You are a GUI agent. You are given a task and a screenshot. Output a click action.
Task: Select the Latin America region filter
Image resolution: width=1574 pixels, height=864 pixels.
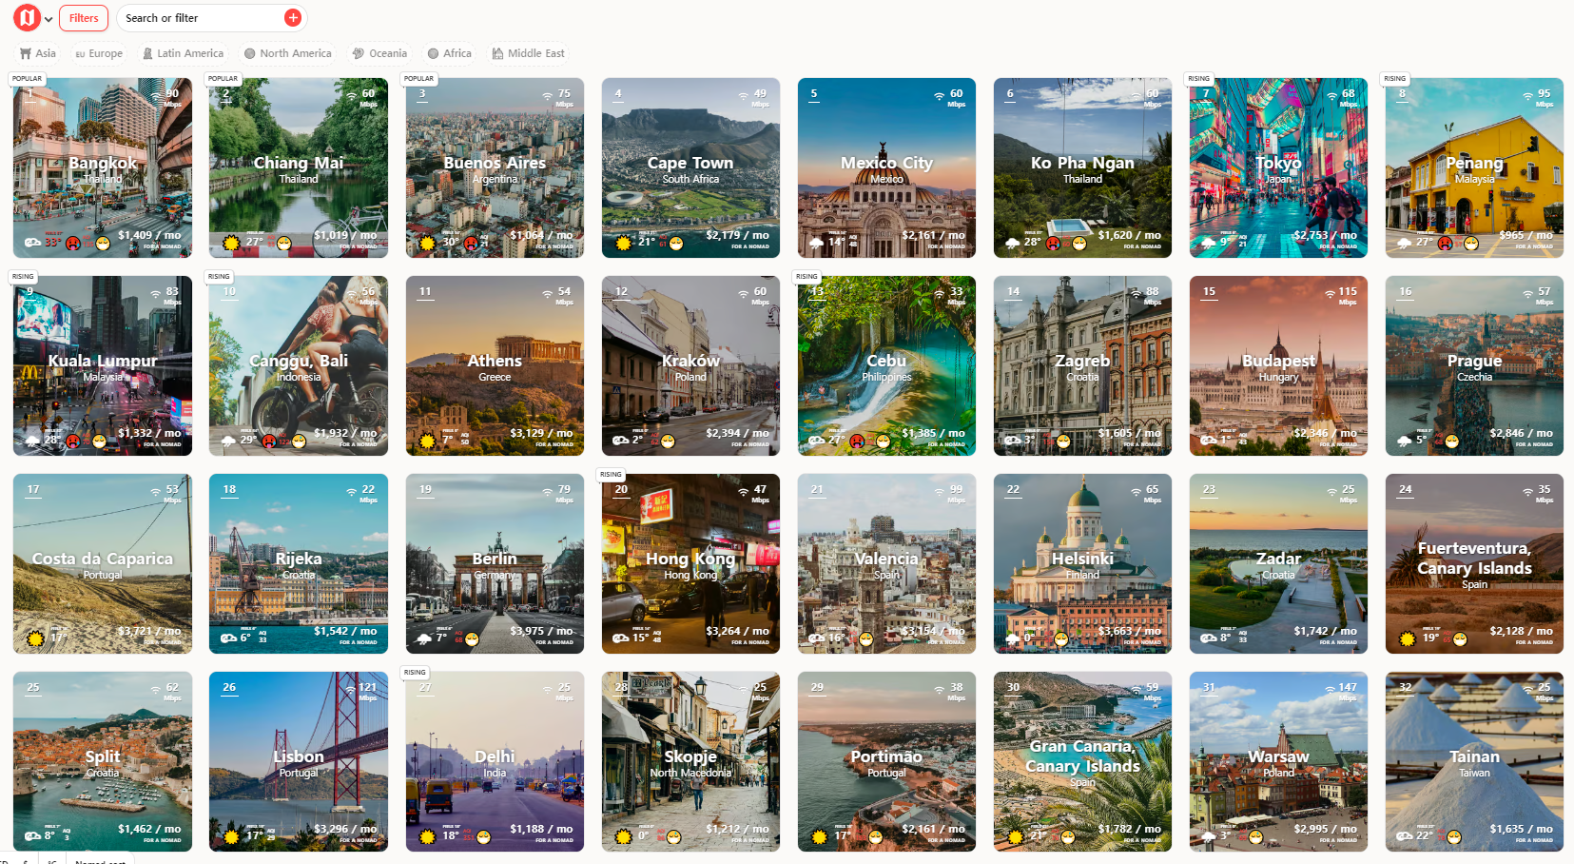[x=183, y=53]
